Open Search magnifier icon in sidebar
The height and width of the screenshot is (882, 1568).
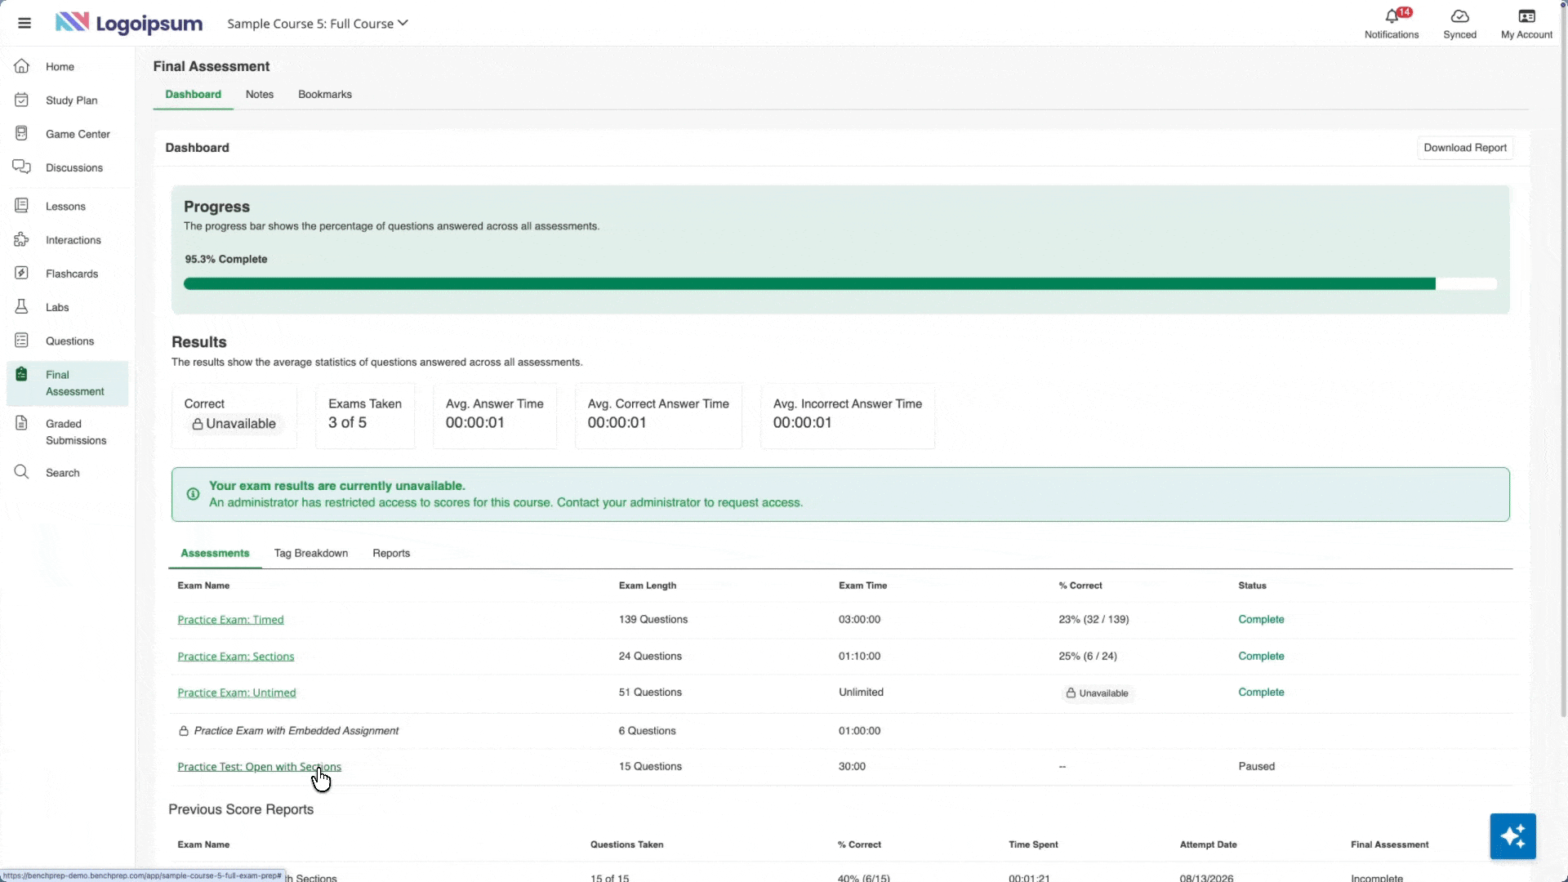22,472
